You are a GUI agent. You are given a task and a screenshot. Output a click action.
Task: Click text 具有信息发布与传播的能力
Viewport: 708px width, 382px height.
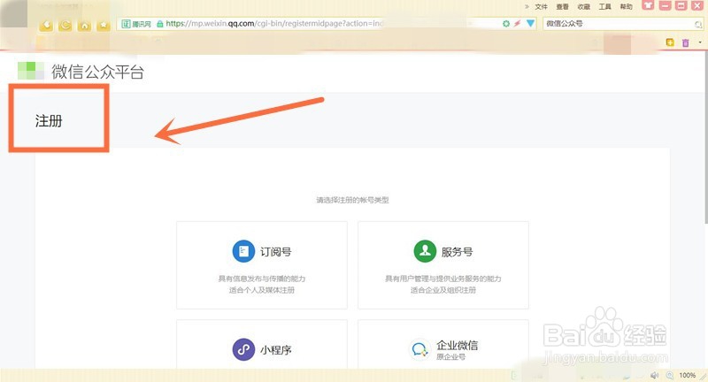pos(262,279)
